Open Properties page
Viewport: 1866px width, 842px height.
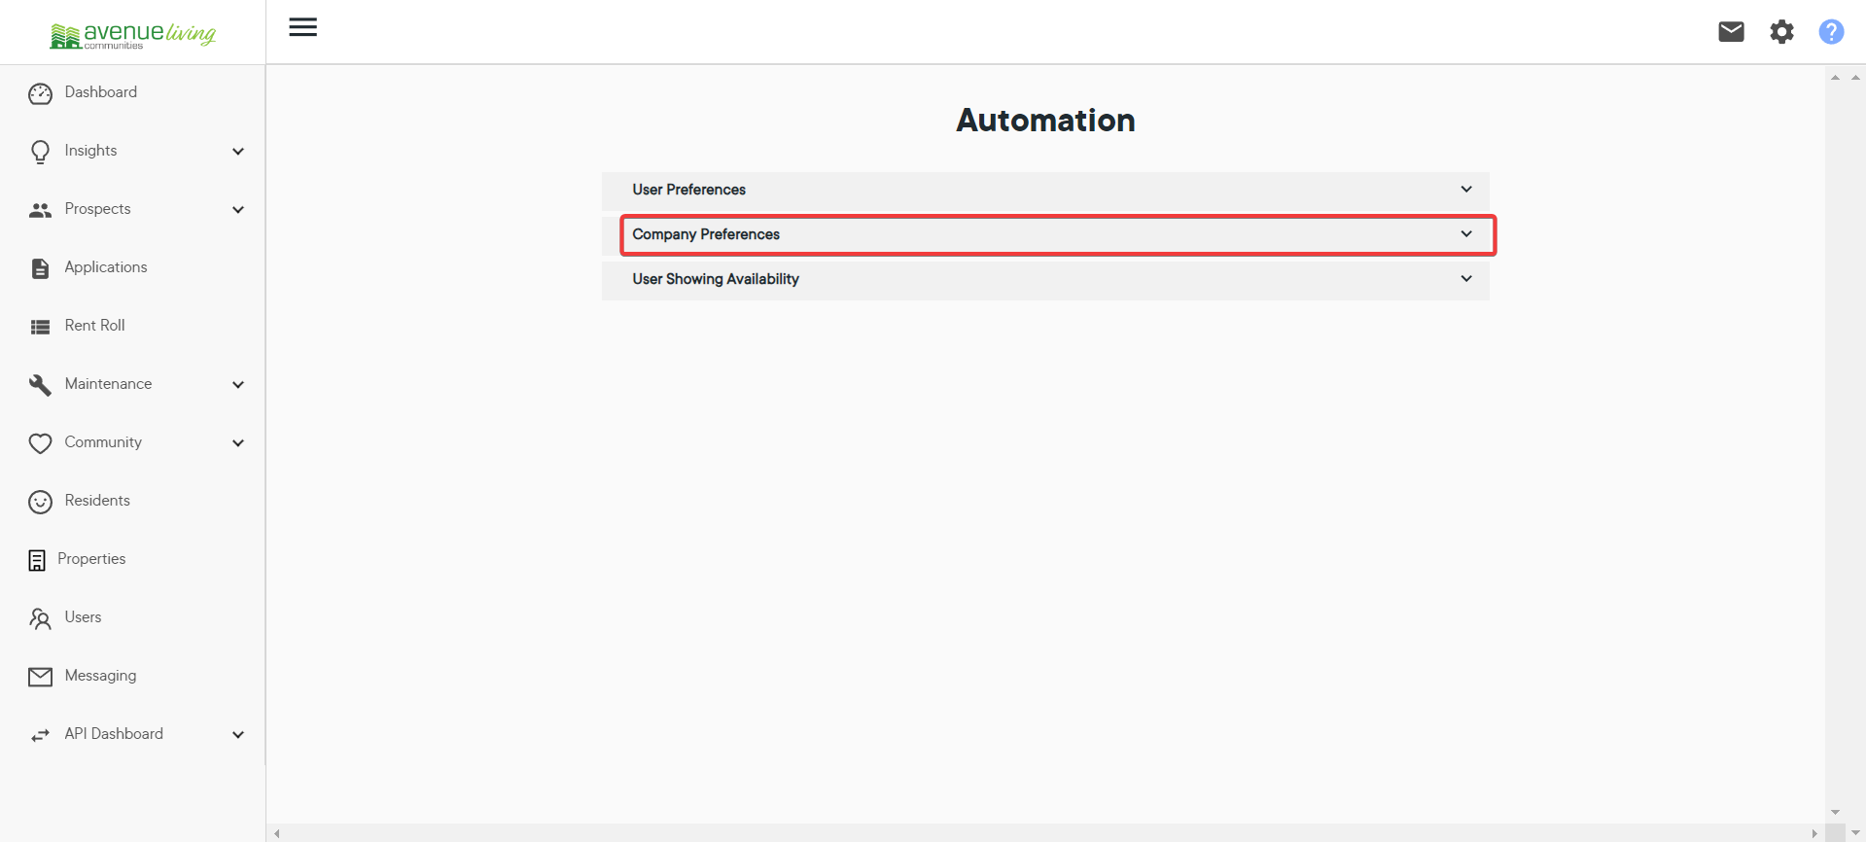coord(91,559)
